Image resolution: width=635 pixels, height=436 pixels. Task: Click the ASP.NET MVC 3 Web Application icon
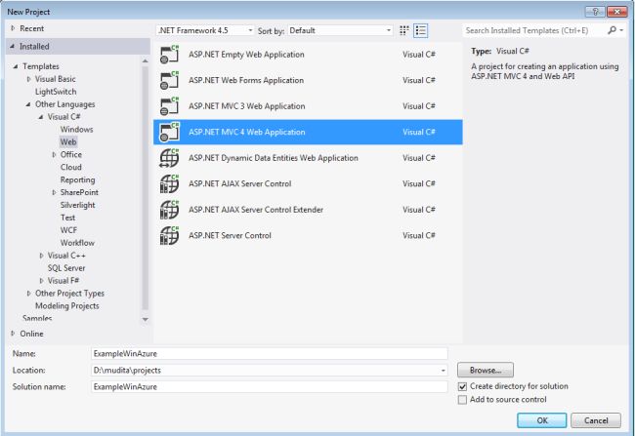tap(169, 106)
